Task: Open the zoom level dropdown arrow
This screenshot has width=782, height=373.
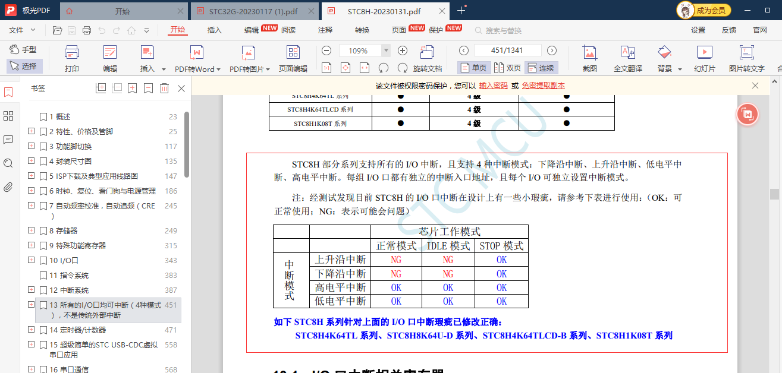Action: [386, 51]
